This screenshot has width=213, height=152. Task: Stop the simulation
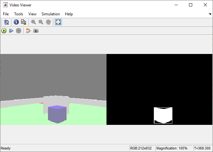pos(19,31)
